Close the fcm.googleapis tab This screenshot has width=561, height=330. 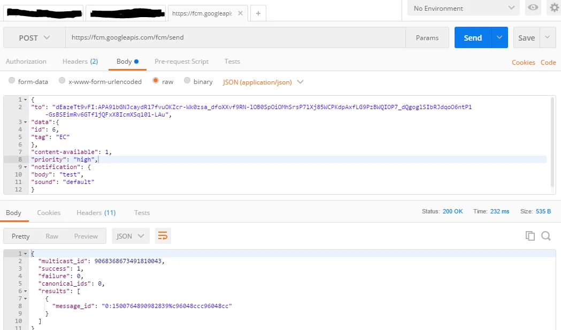point(241,13)
